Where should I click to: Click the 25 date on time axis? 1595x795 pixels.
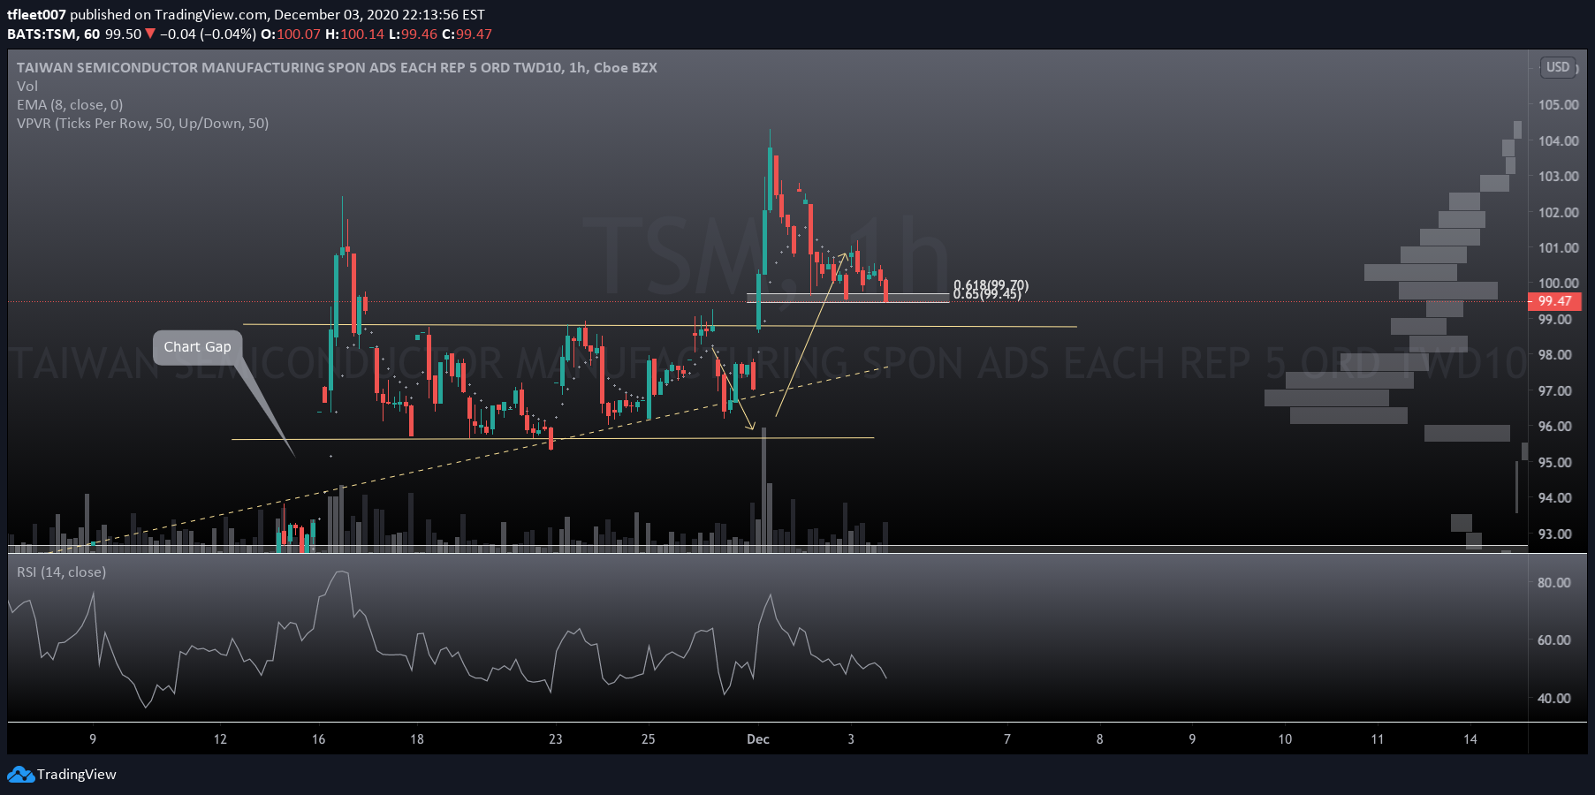[649, 739]
